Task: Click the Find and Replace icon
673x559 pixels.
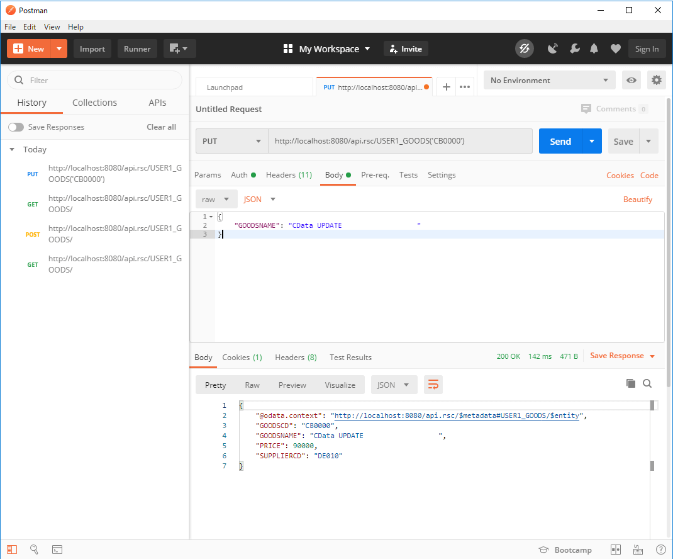Action: (35, 550)
